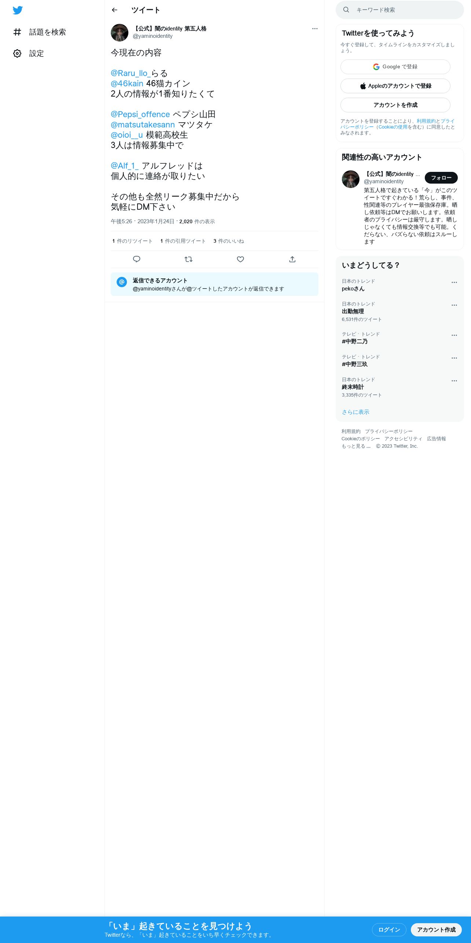Click アカウント作成 in bottom banner

436,930
